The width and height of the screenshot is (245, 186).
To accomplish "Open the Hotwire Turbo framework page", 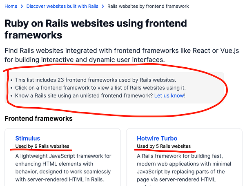I will pyautogui.click(x=157, y=138).
